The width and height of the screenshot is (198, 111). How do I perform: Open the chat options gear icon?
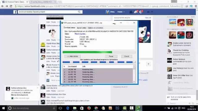[189, 103]
